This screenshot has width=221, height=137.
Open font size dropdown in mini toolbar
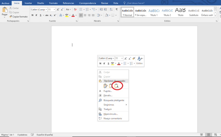pos(122,58)
